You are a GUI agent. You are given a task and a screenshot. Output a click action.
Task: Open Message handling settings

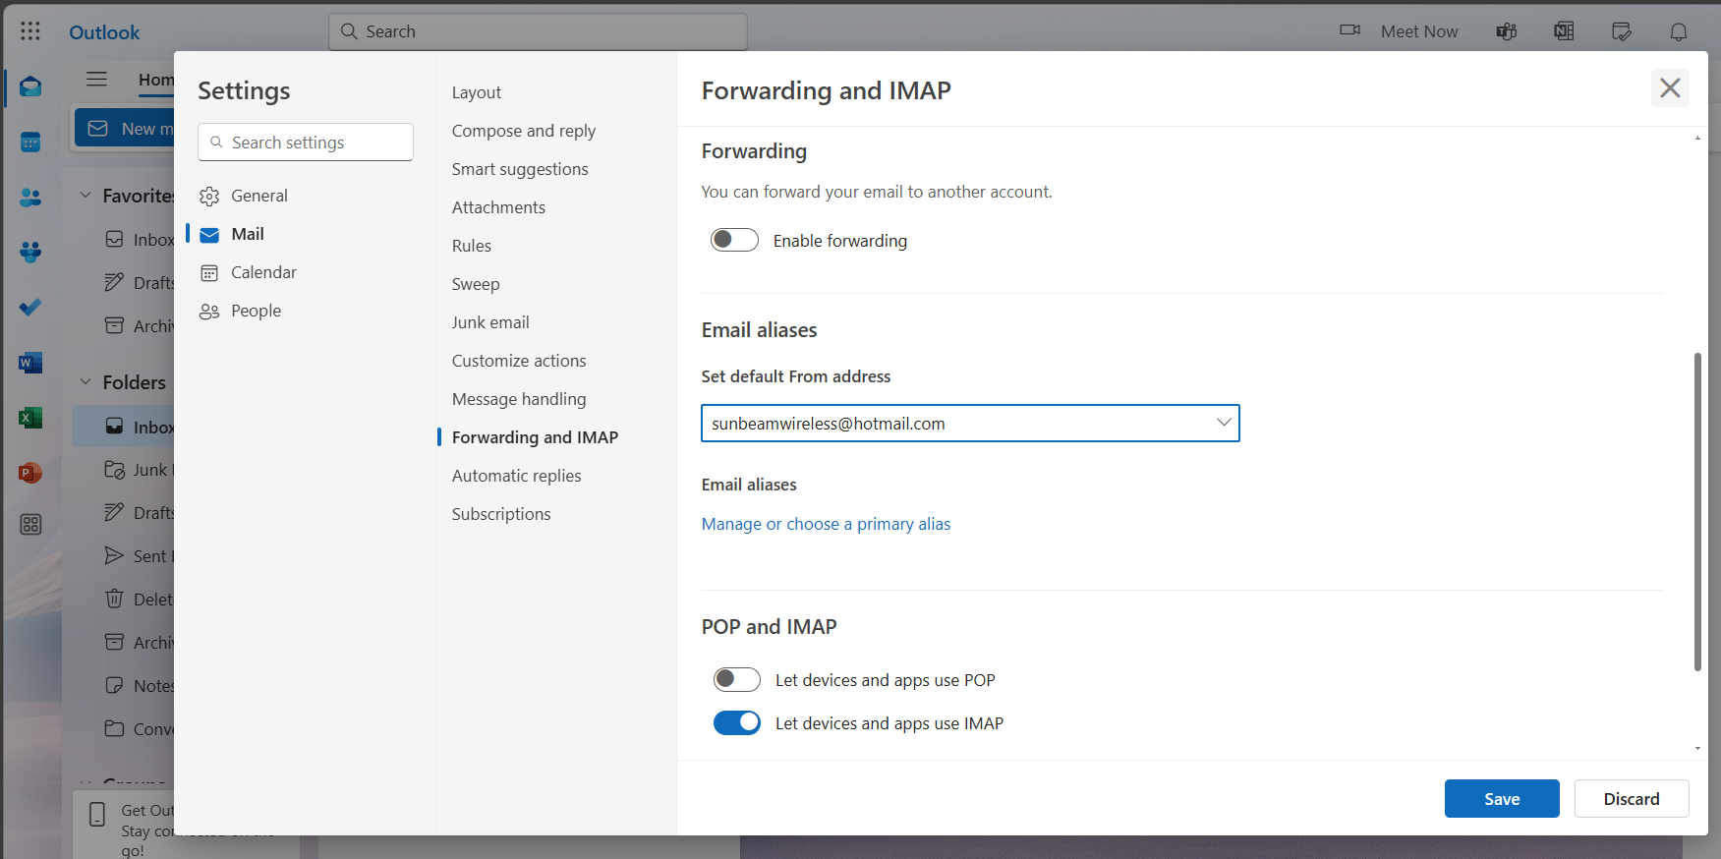(x=519, y=399)
